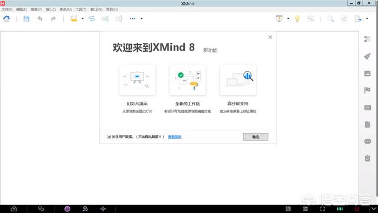378x213 pixels.
Task: Open the image gallery icon in sidebar
Action: 367,74
